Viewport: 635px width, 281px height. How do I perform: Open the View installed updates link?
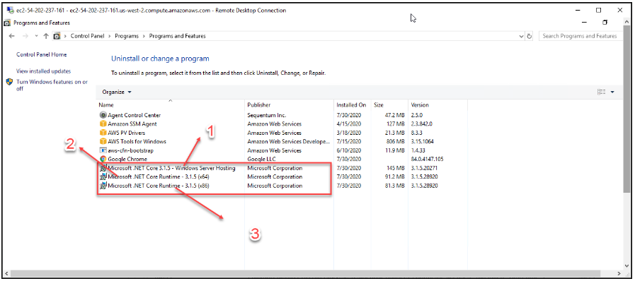coord(43,71)
